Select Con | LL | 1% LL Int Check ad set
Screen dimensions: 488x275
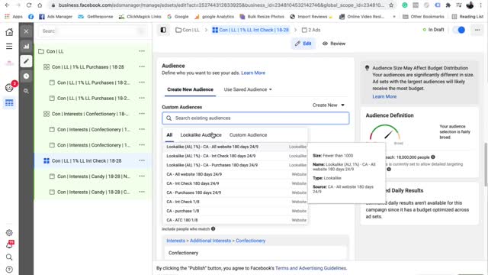86,161
